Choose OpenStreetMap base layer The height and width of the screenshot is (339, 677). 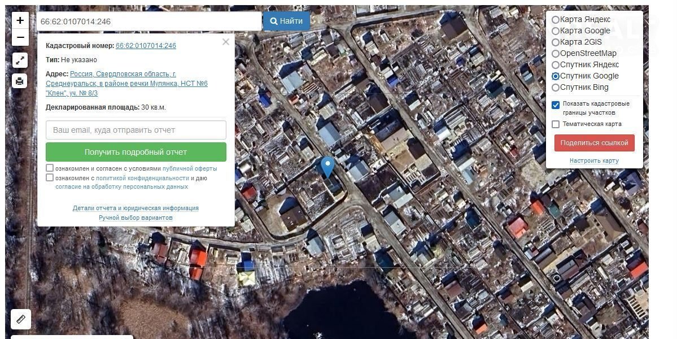[556, 54]
